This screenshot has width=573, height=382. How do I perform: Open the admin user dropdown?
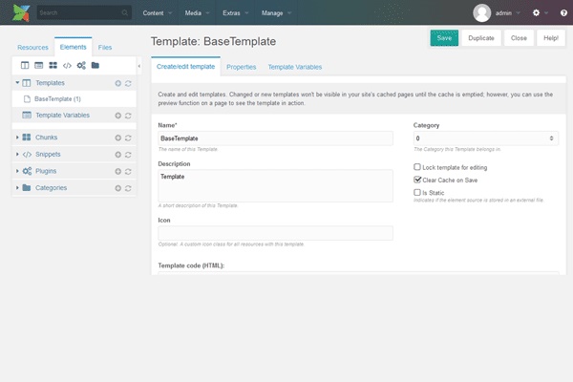pos(508,13)
